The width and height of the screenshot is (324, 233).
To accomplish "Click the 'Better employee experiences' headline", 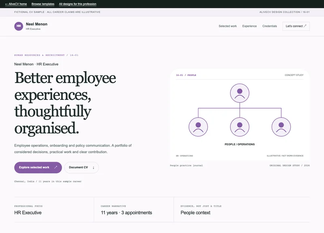I will pos(65,103).
